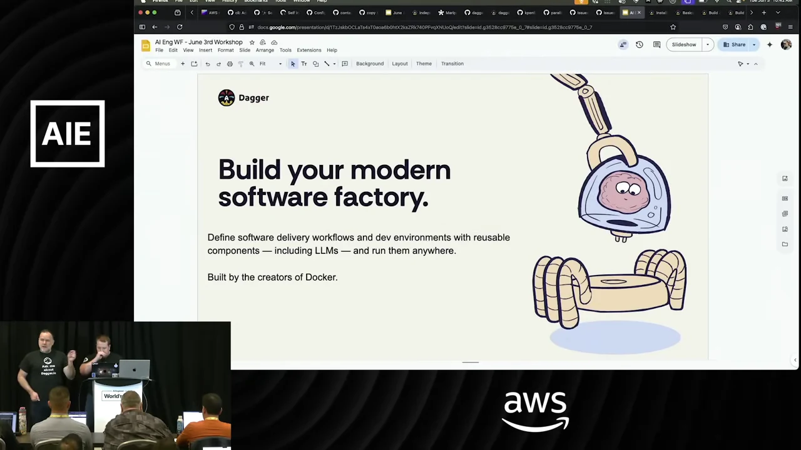Select the arrow cursor tool
The height and width of the screenshot is (450, 801).
(x=293, y=64)
